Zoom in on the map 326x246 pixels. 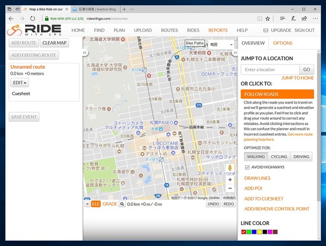pos(230,180)
